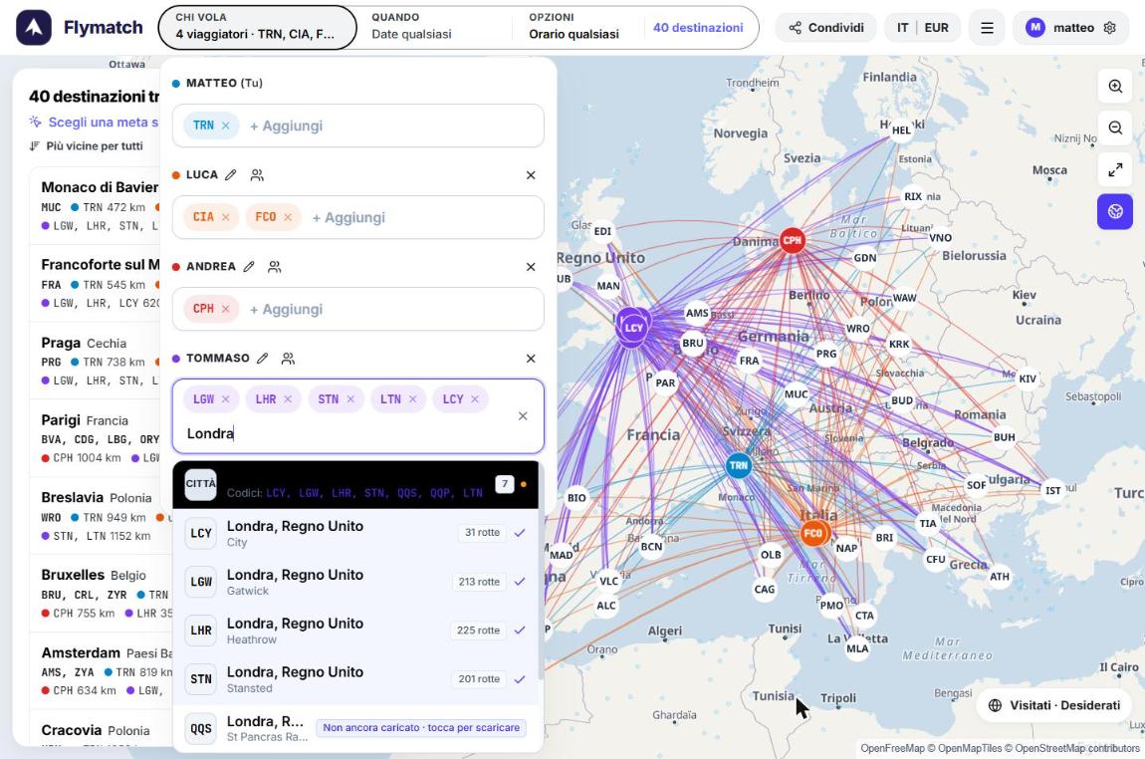Remove STN chip from Tommaso
Viewport: 1145px width, 759px height.
coord(350,398)
